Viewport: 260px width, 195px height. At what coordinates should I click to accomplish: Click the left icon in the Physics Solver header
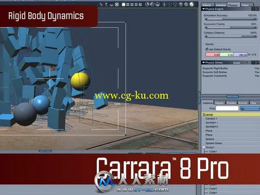coord(253,62)
